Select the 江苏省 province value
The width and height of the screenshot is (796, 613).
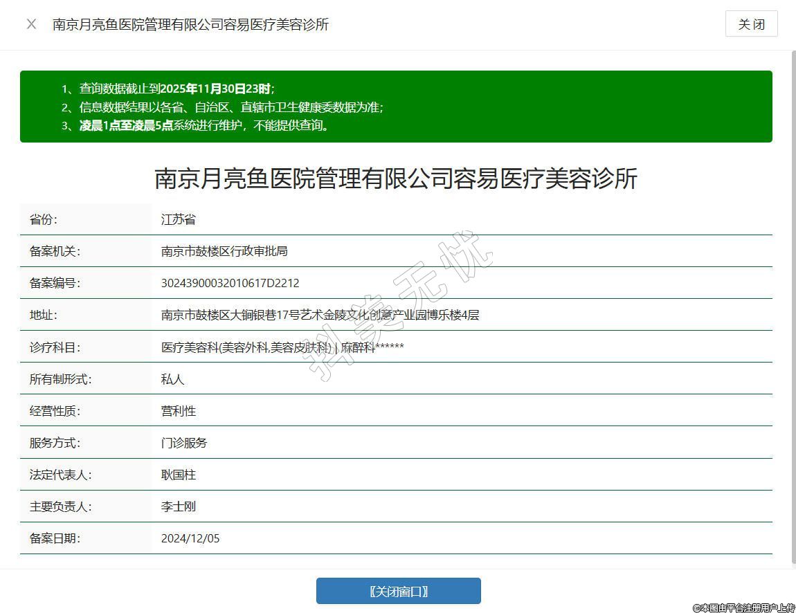(x=179, y=219)
